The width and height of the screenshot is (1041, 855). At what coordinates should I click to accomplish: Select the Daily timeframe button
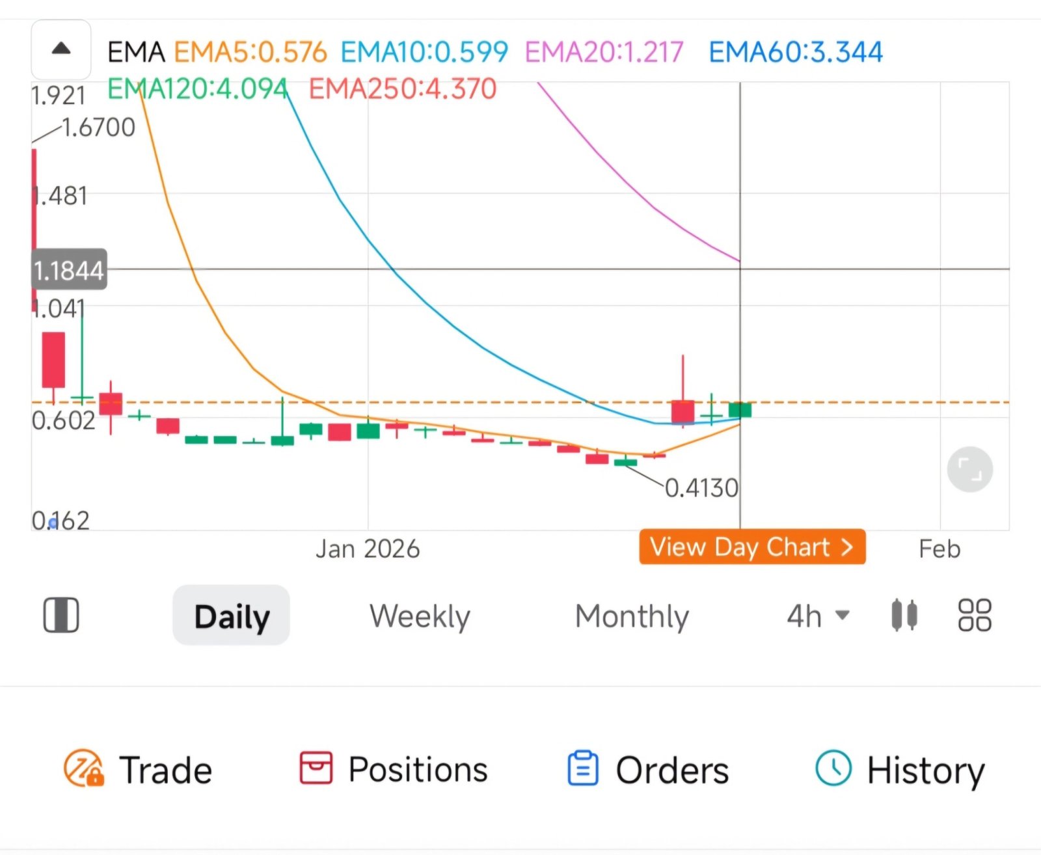231,615
